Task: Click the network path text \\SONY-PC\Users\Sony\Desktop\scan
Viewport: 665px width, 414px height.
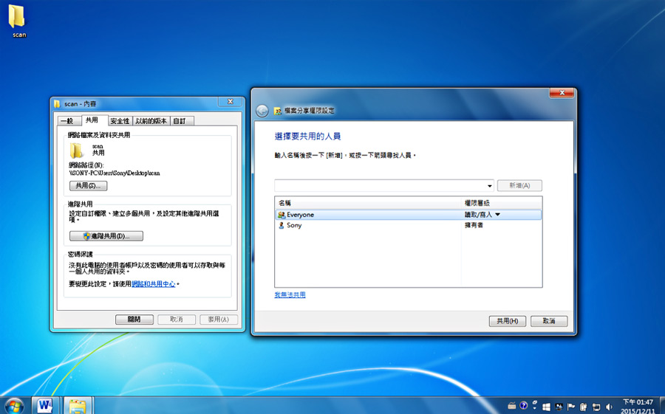Action: point(115,173)
